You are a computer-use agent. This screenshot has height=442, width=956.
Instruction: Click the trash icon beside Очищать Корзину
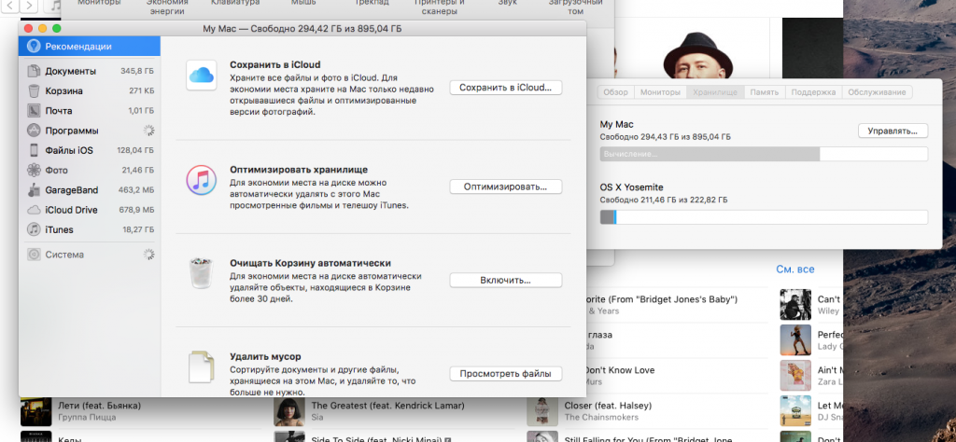coord(202,272)
